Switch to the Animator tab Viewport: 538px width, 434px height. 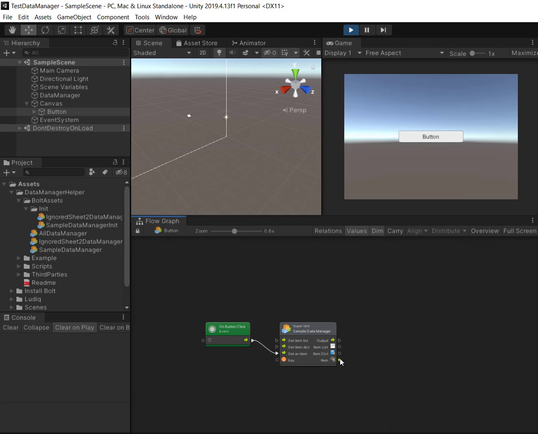tap(249, 43)
